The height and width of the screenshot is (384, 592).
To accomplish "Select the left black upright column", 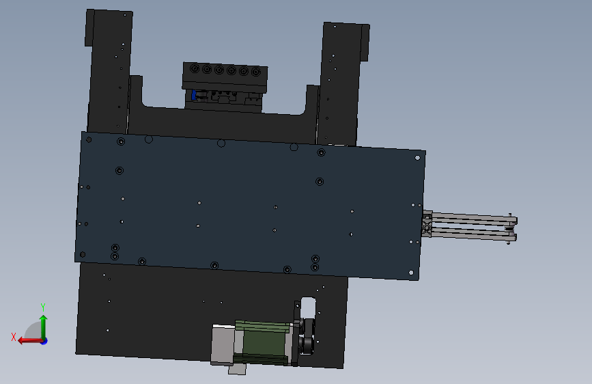I will 109,71.
